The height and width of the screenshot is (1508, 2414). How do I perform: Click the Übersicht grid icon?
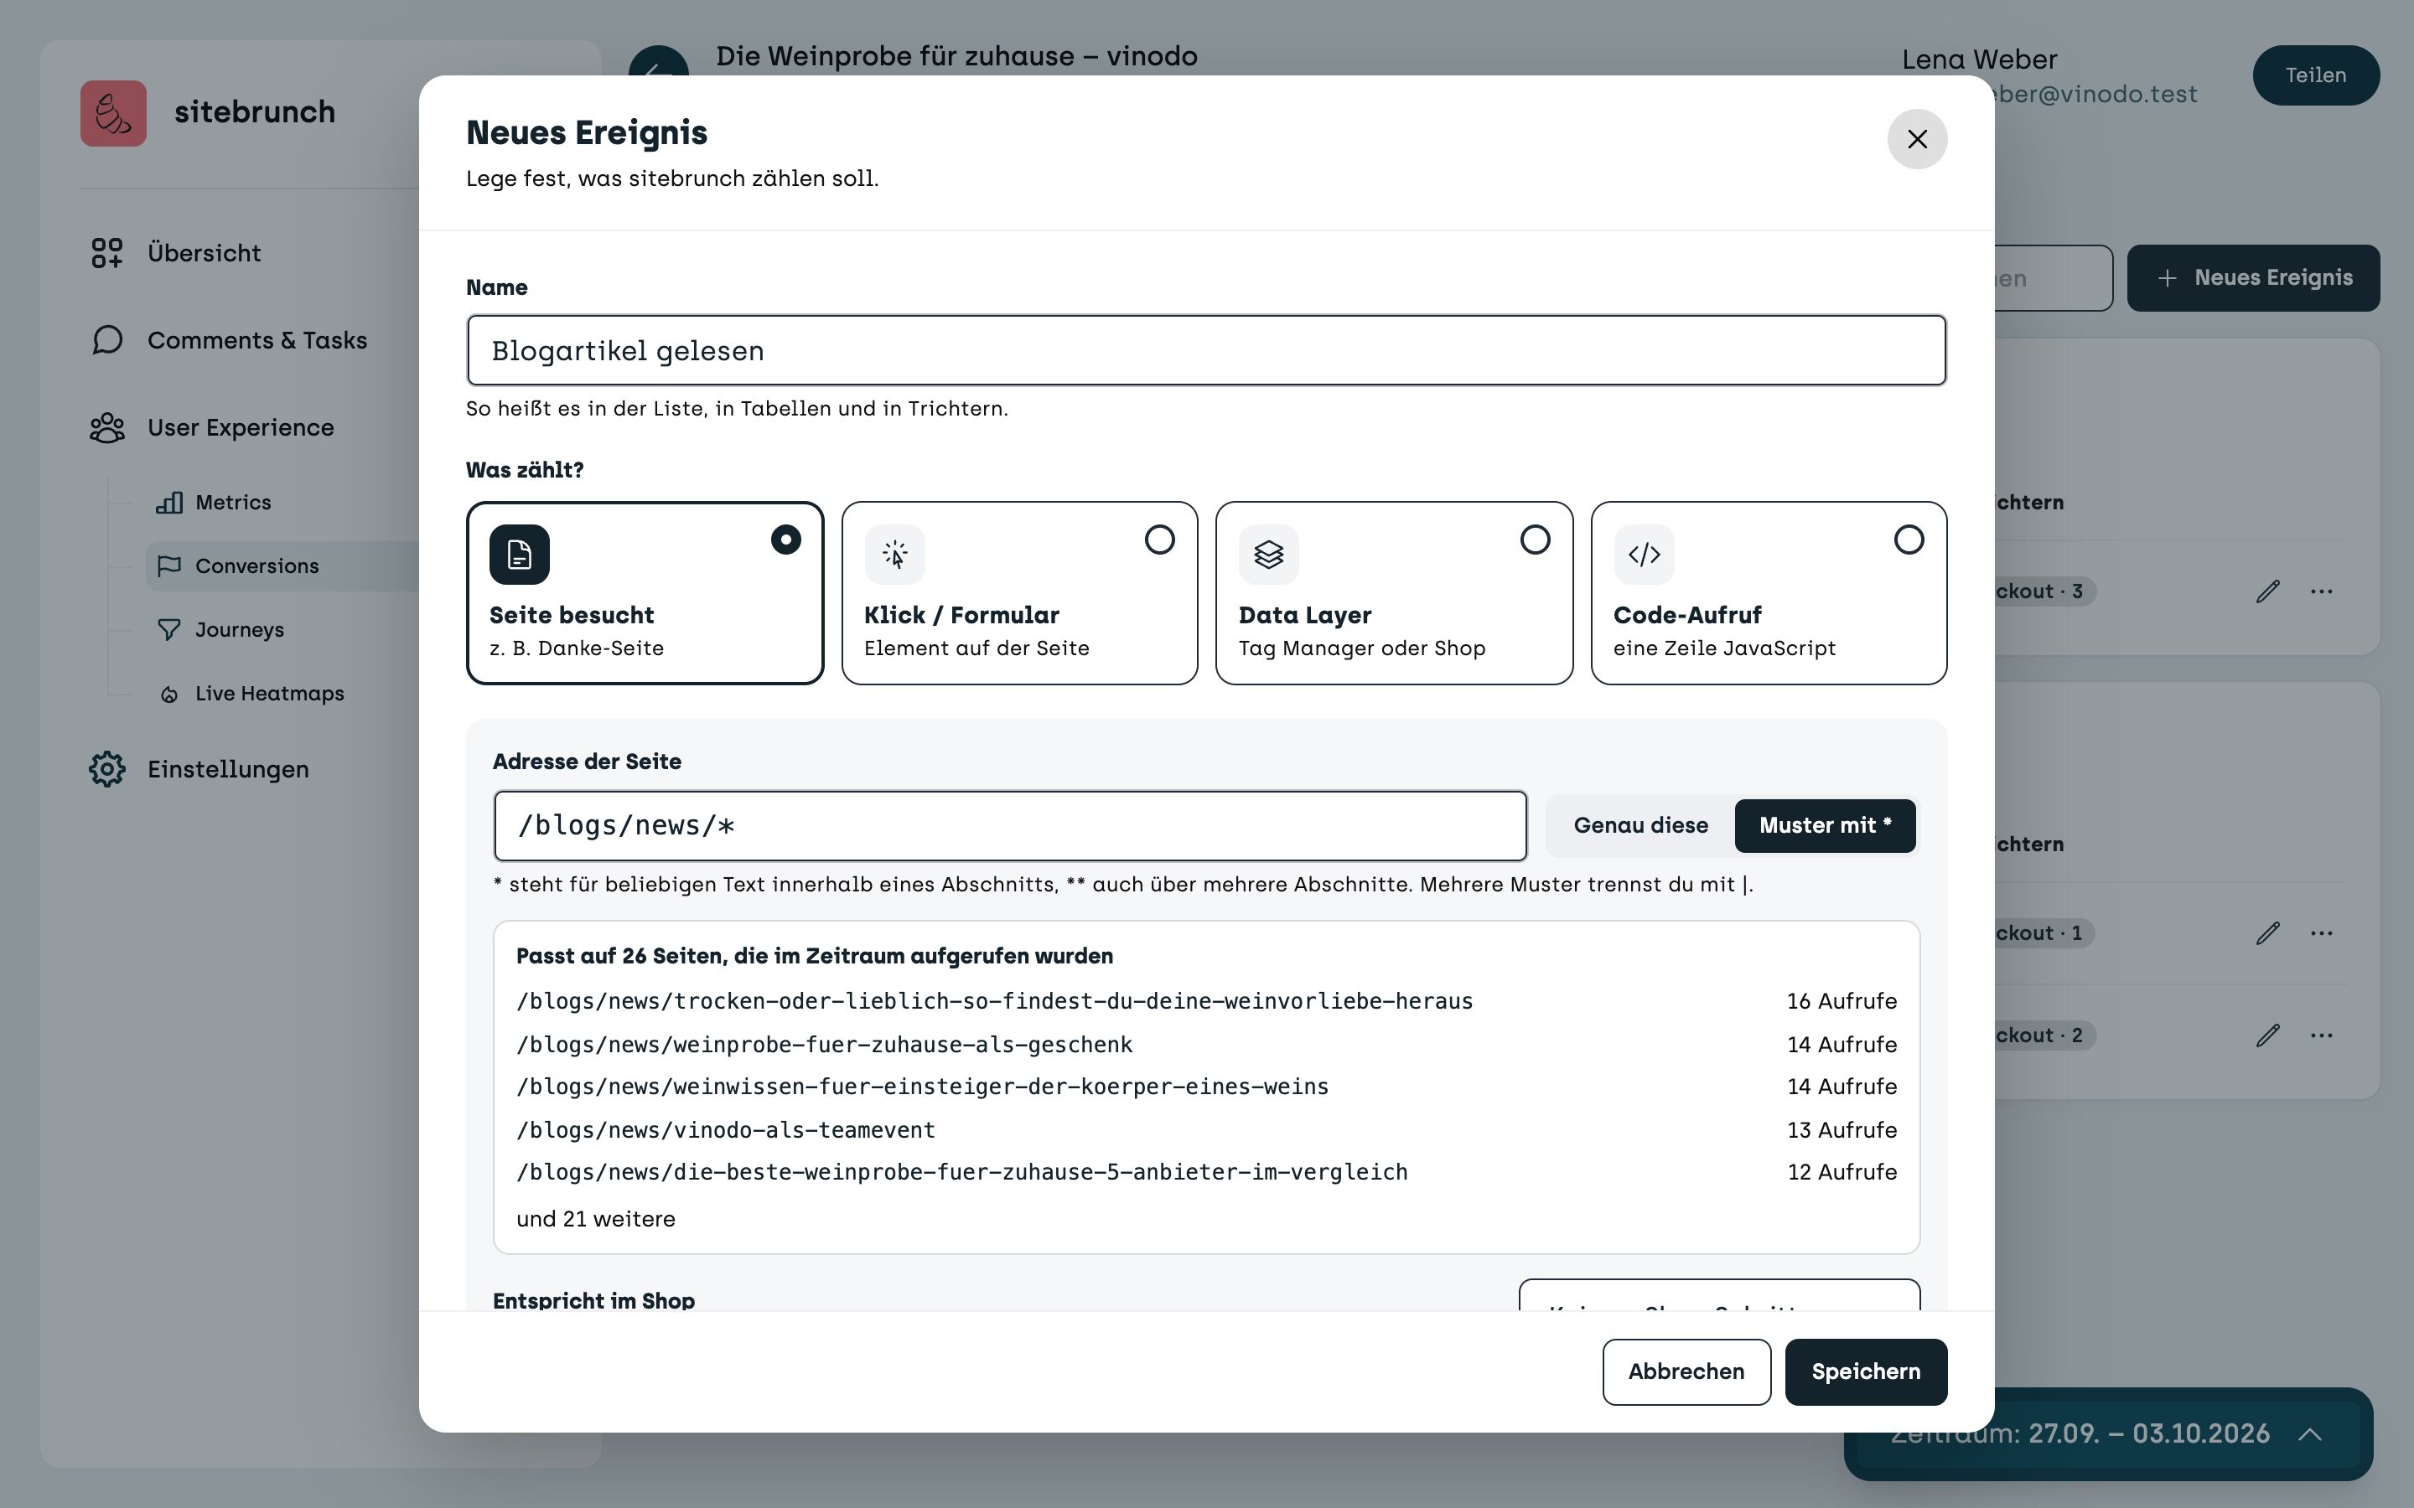coord(106,253)
